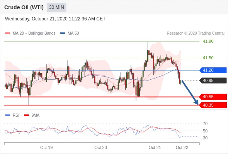
Task: Select the MA 20 + Bollinger Bands label
Action: click(34, 33)
